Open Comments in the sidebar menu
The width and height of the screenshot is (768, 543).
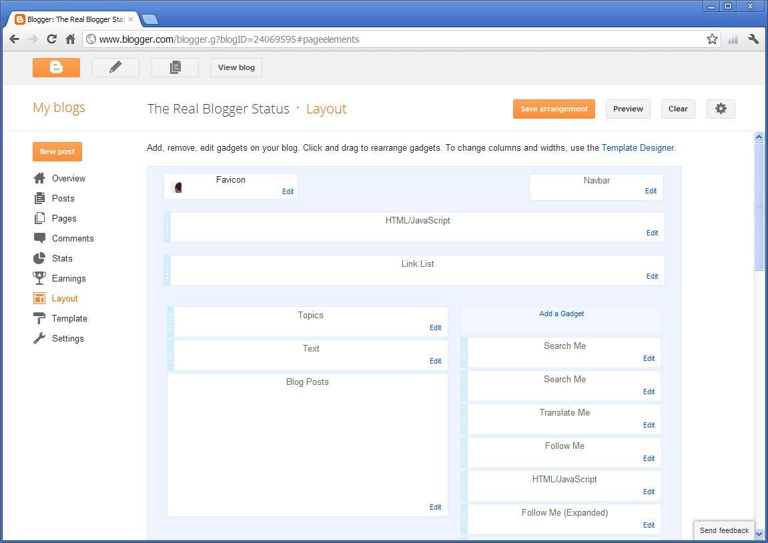pyautogui.click(x=73, y=238)
